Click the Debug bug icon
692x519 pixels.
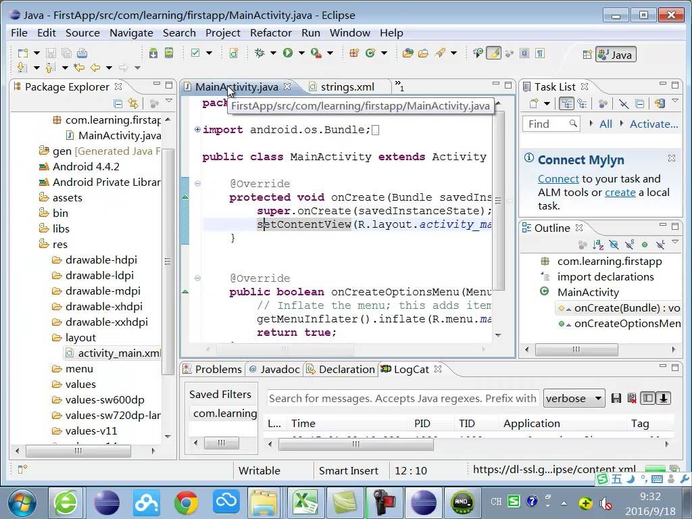[x=259, y=53]
